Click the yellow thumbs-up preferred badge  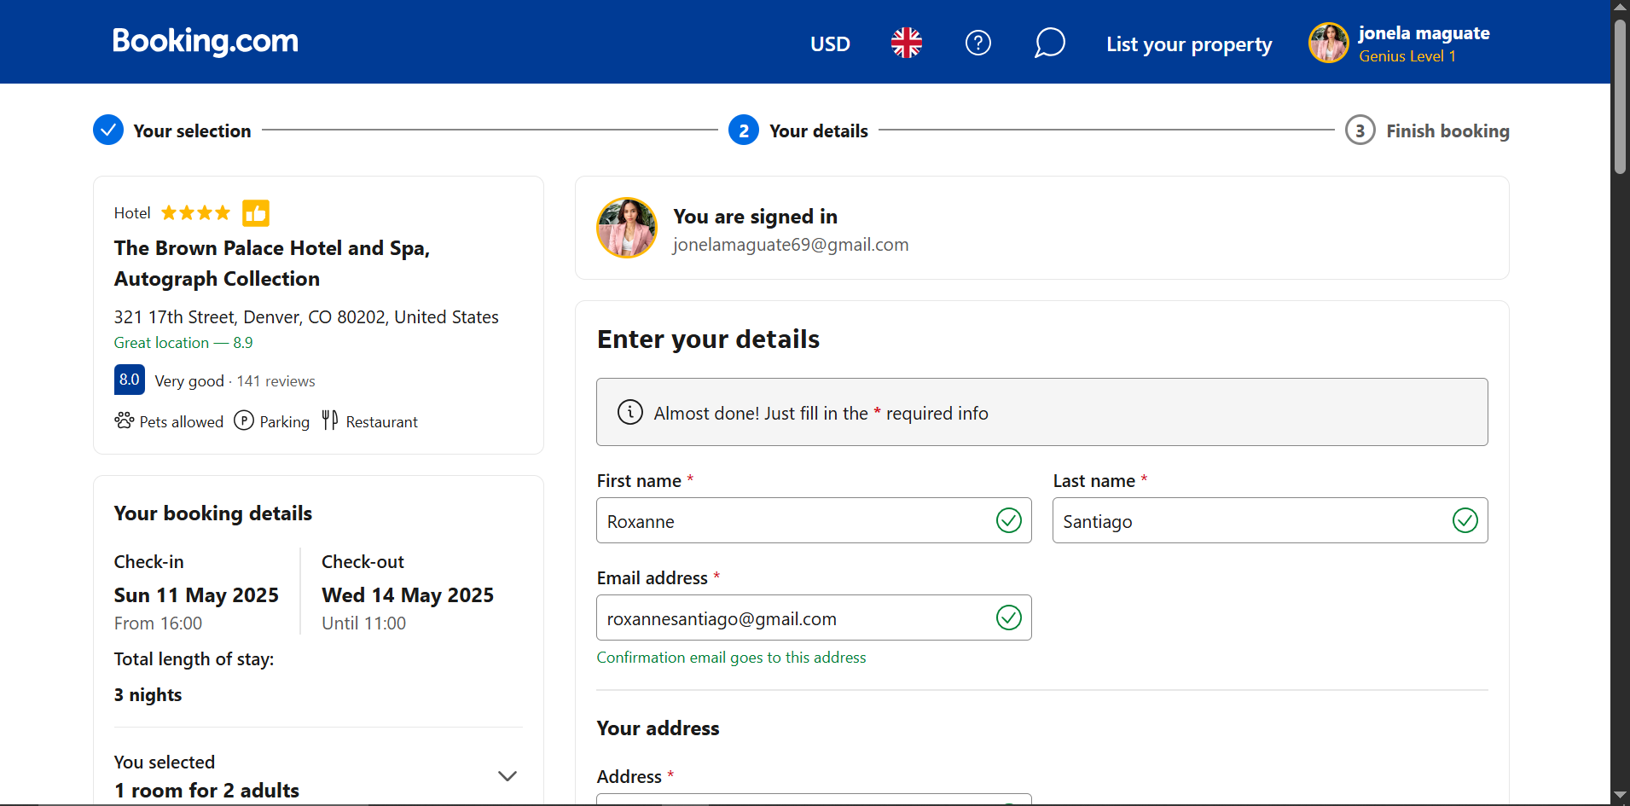pos(256,213)
